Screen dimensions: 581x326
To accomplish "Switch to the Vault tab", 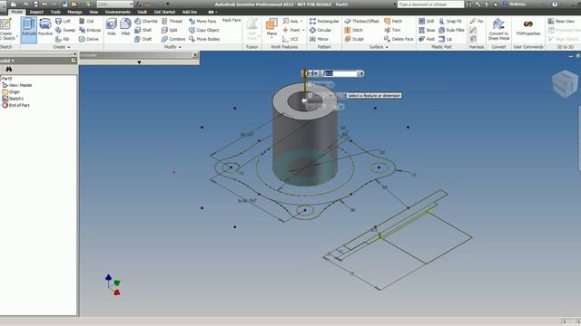I will (142, 12).
